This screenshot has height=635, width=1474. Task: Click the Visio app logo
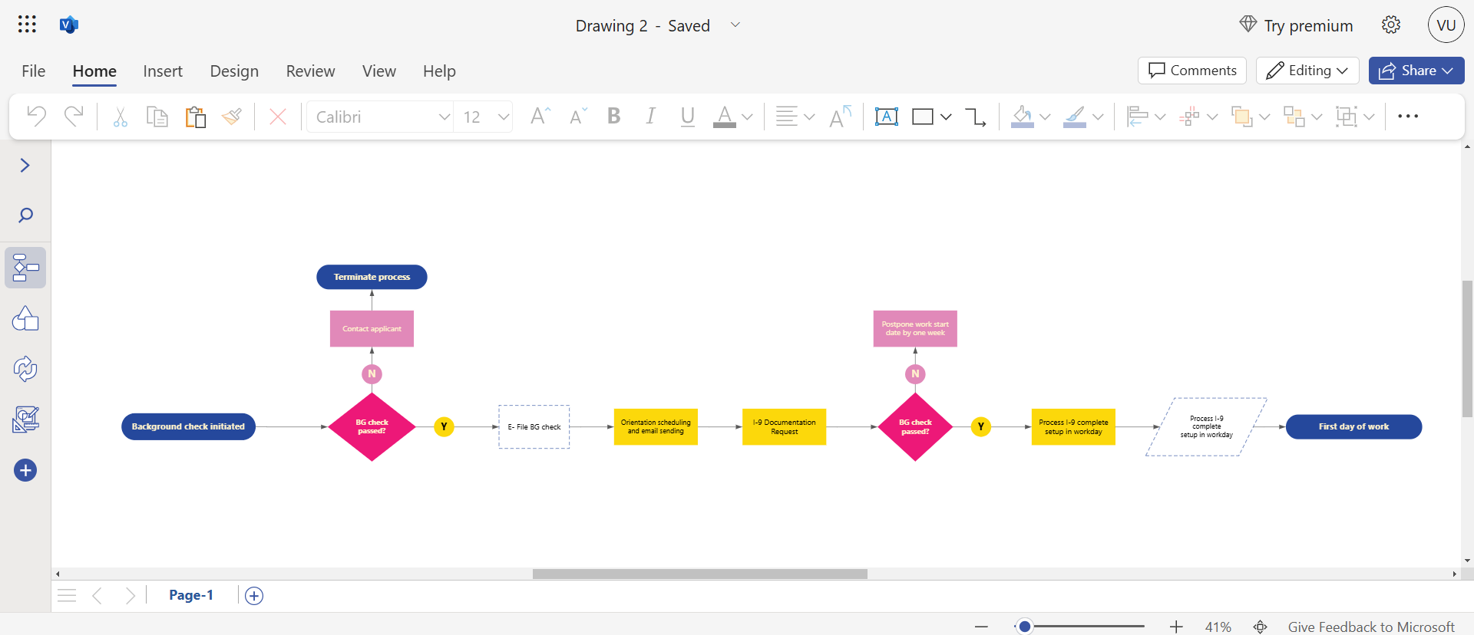[69, 25]
